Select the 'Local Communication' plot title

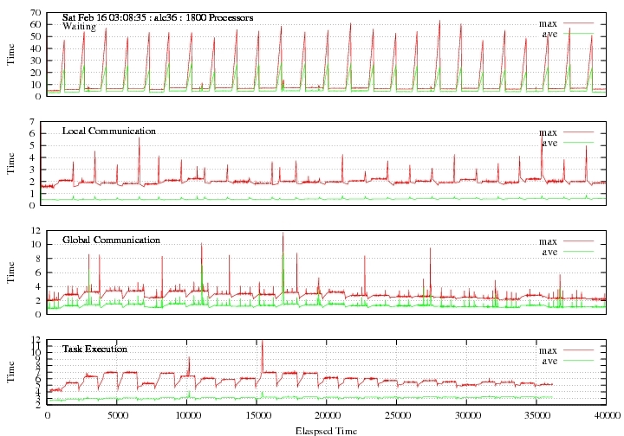[x=109, y=131]
